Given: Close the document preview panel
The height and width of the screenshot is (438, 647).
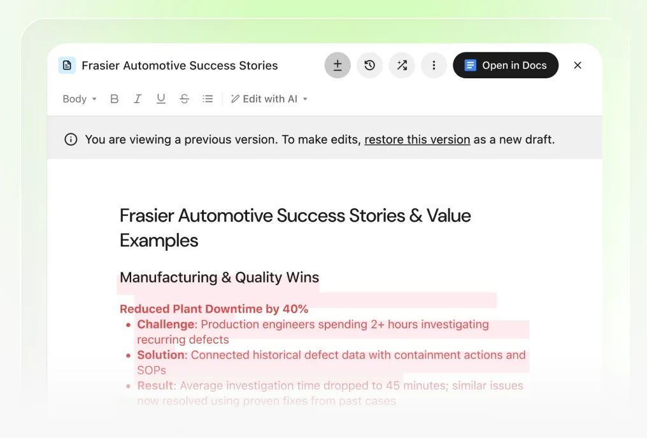Looking at the screenshot, I should pos(578,65).
